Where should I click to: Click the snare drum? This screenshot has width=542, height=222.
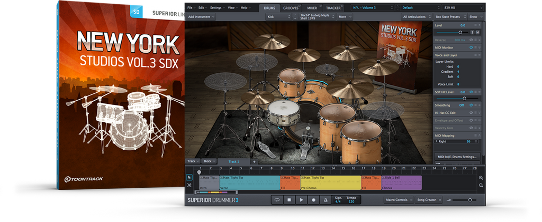(284, 112)
